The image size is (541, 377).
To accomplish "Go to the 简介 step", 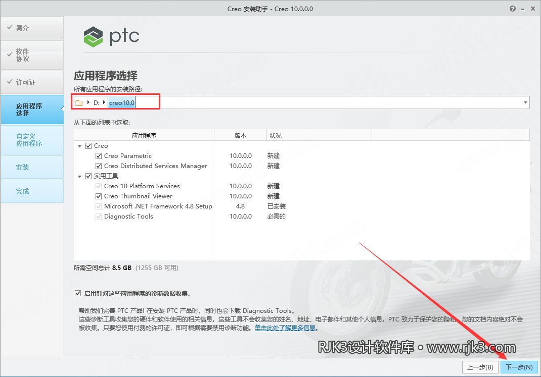I will pos(32,28).
